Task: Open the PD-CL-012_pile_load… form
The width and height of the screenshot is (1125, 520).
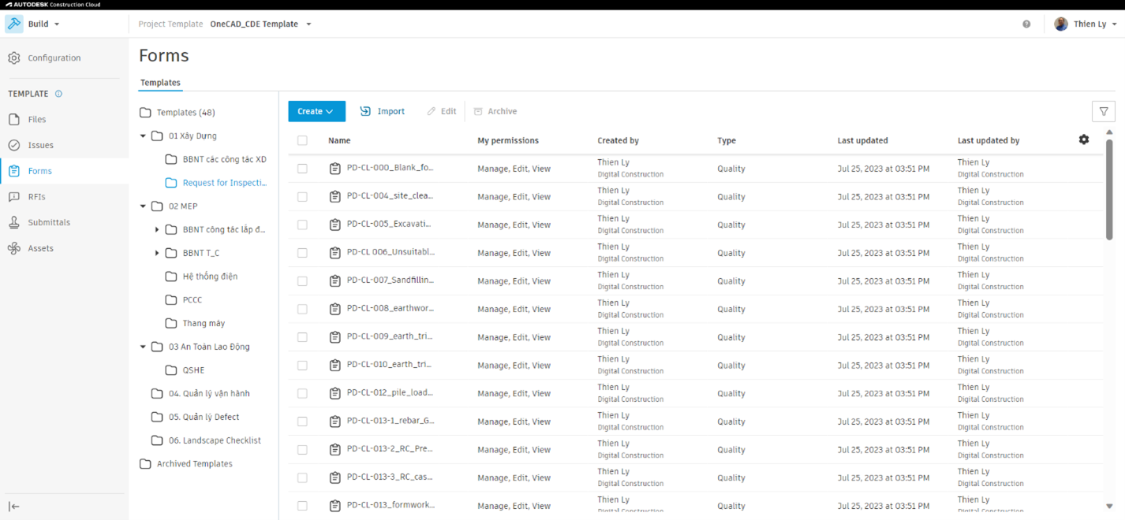Action: [391, 393]
